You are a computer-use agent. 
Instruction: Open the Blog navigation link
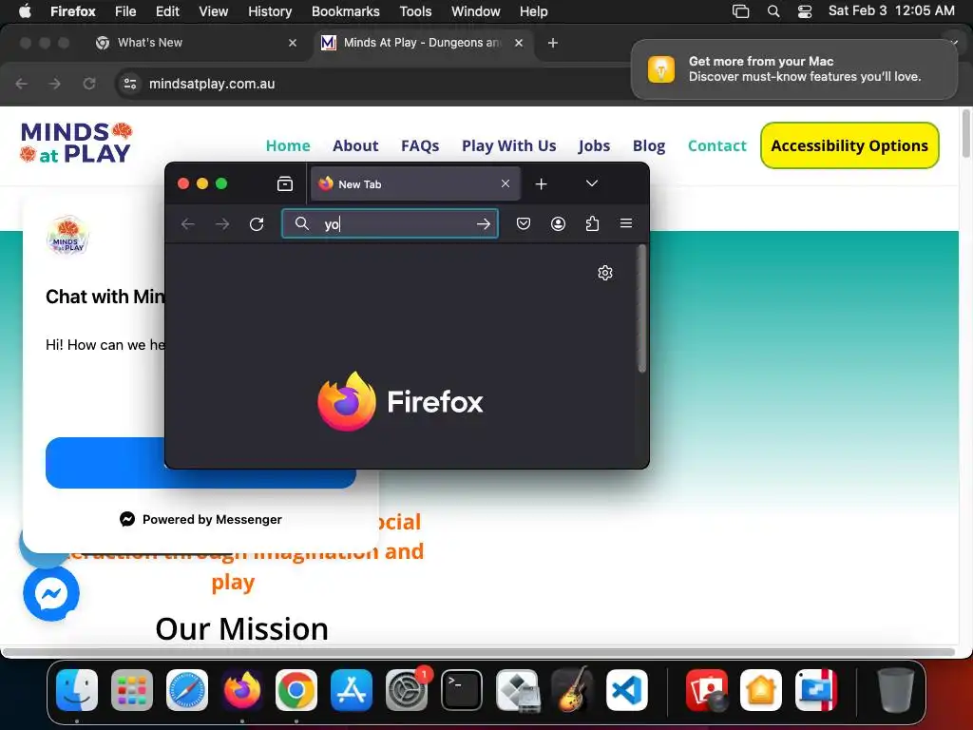pos(649,145)
